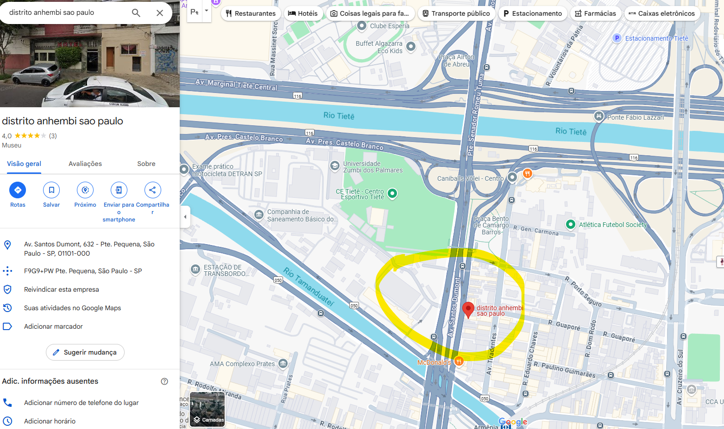Open Próximo nearby search icon
The width and height of the screenshot is (724, 429).
tap(85, 190)
